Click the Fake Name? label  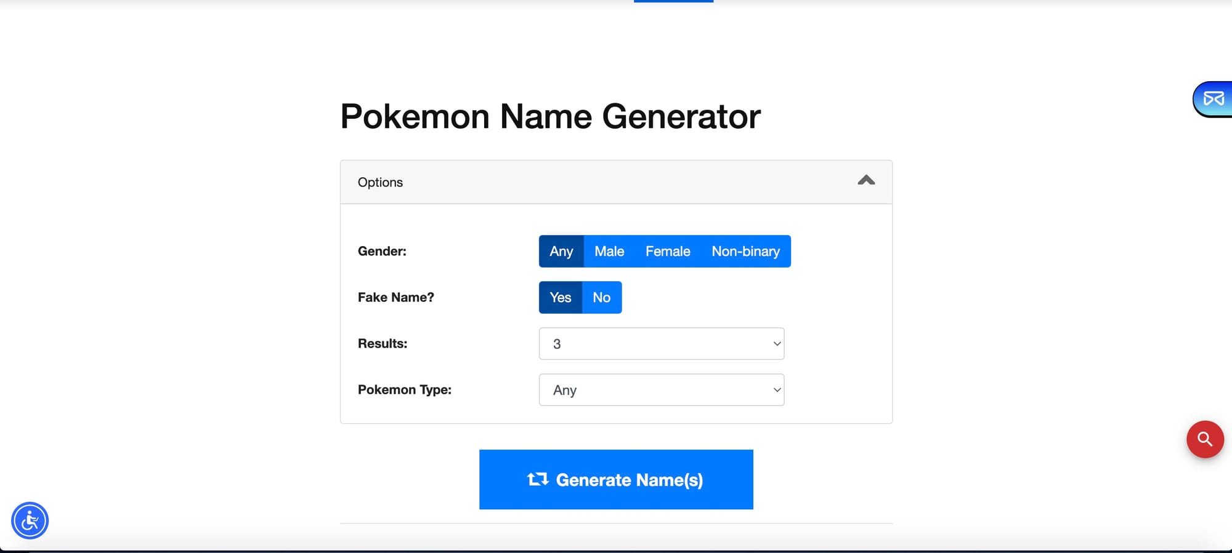coord(396,297)
